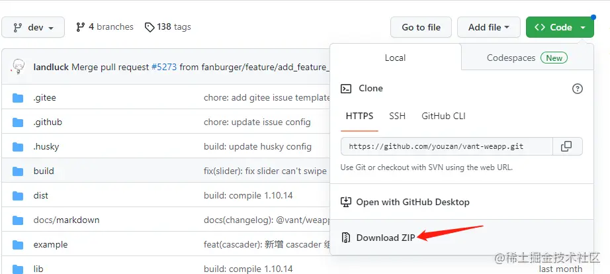
Task: Click the New badge beside Codespaces
Action: pyautogui.click(x=554, y=58)
